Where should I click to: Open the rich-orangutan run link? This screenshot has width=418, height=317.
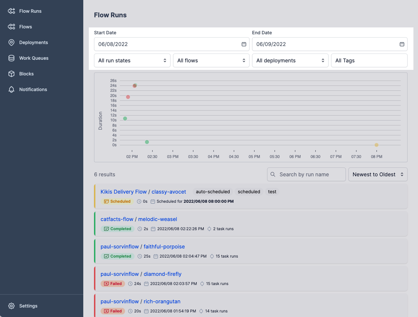coord(162,301)
